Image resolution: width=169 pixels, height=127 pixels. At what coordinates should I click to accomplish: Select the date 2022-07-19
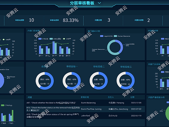136,116
